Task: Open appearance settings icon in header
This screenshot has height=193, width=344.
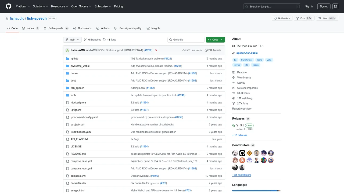Action: click(x=335, y=6)
